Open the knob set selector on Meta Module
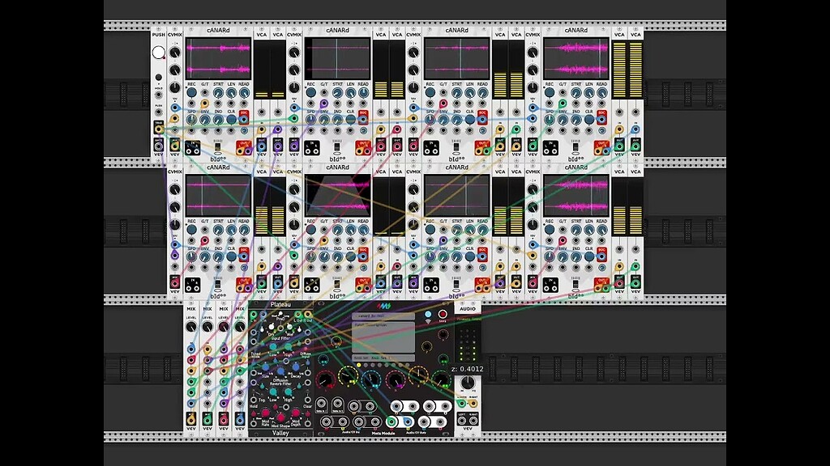The image size is (830, 466). 383,358
